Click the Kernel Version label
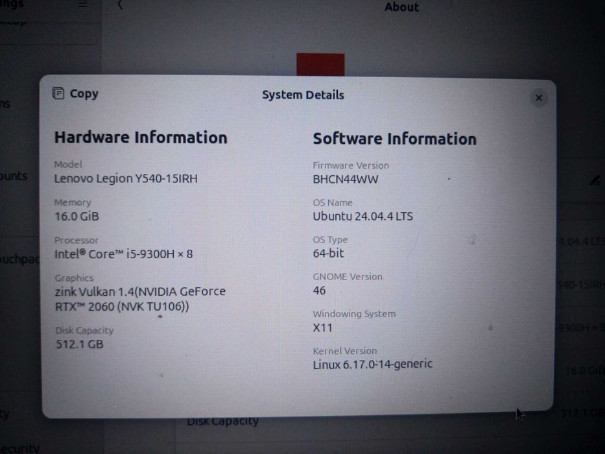This screenshot has height=454, width=605. [344, 350]
